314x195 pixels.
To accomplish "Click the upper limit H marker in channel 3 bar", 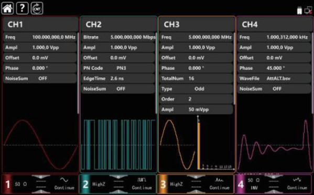I will pos(196,177).
